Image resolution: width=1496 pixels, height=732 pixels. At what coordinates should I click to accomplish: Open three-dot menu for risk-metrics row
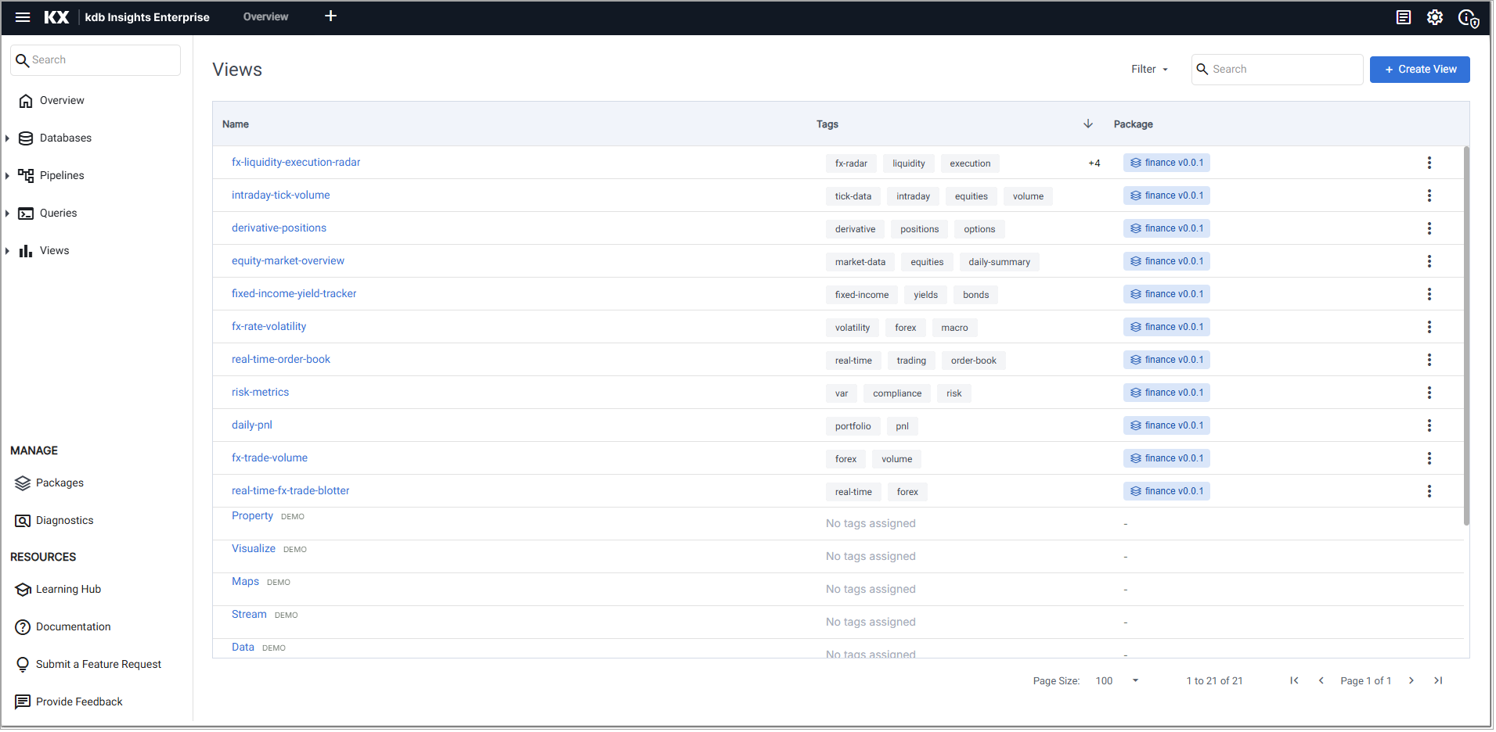tap(1429, 393)
